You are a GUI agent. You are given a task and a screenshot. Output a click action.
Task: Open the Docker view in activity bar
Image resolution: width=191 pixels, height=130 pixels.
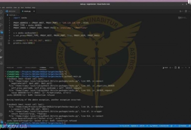2,57
